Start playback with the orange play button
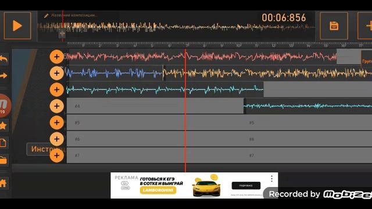This screenshot has height=209, width=372. tap(17, 26)
